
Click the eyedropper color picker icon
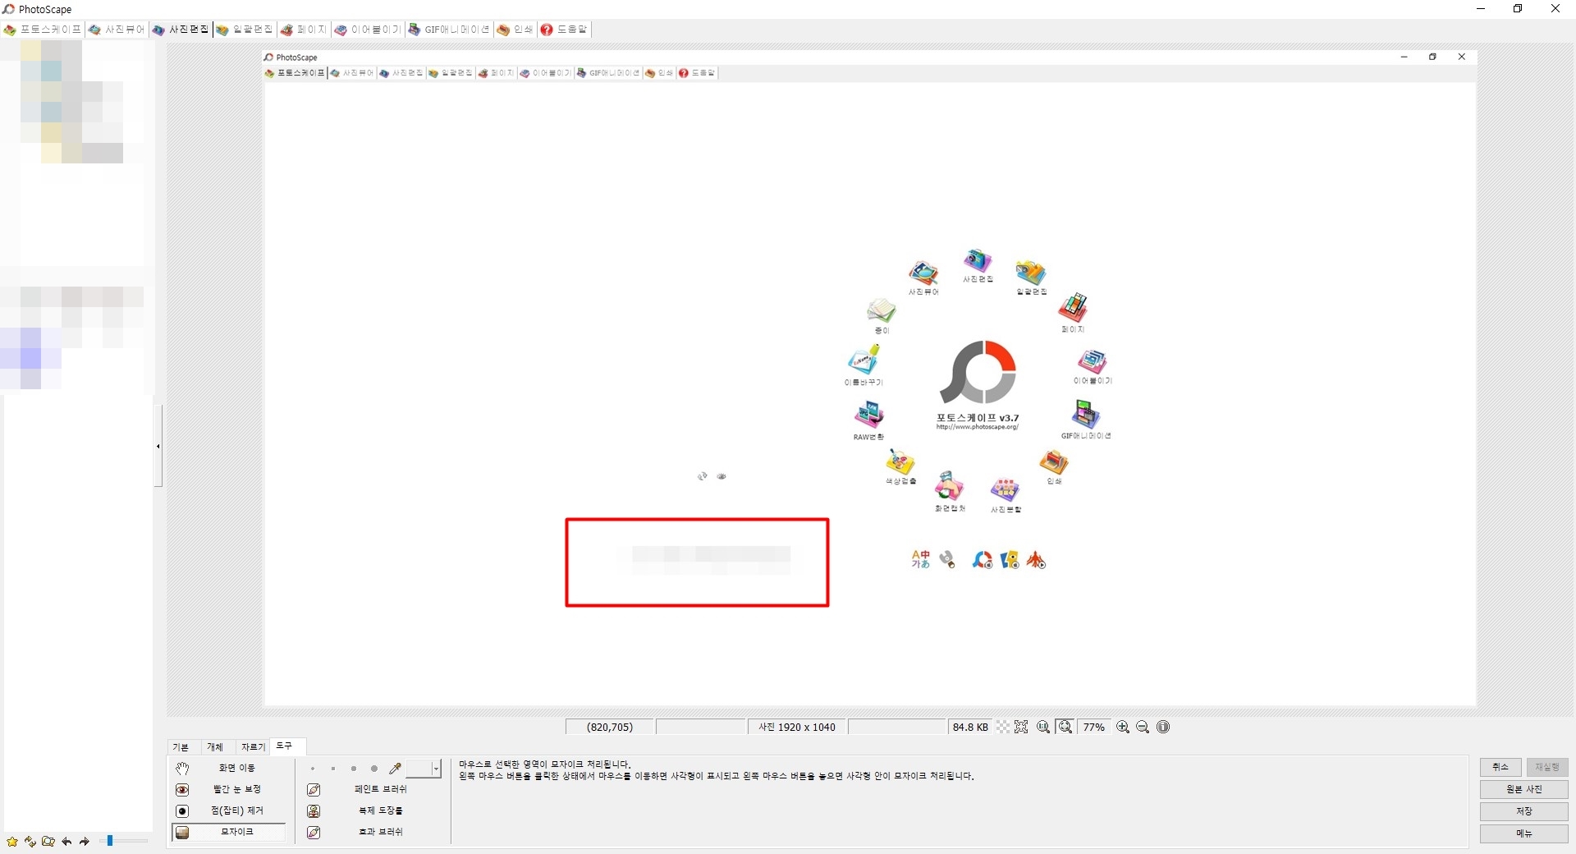click(x=395, y=769)
